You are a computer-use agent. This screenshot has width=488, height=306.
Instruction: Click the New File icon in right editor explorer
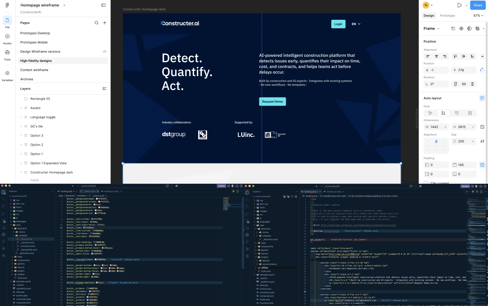tap(284, 197)
